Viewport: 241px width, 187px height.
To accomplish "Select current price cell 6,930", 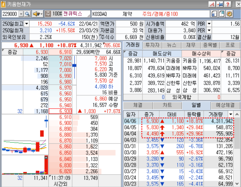I will (x=60, y=111).
